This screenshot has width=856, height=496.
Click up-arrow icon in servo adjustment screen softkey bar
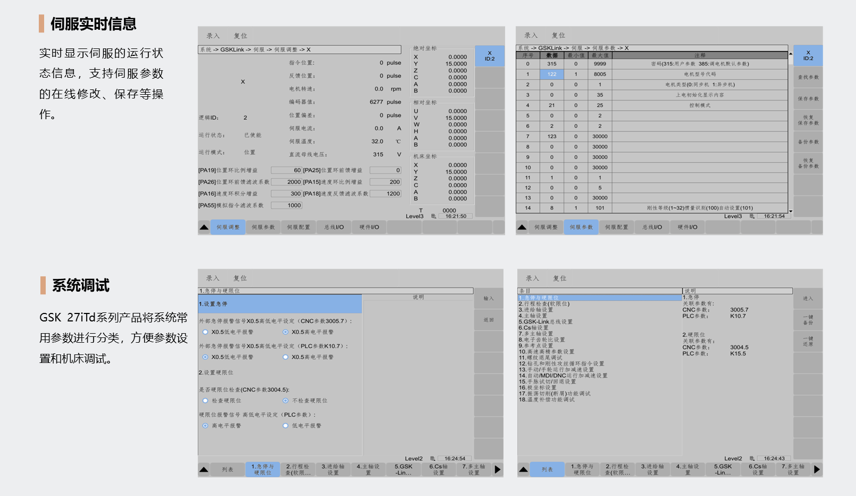204,227
